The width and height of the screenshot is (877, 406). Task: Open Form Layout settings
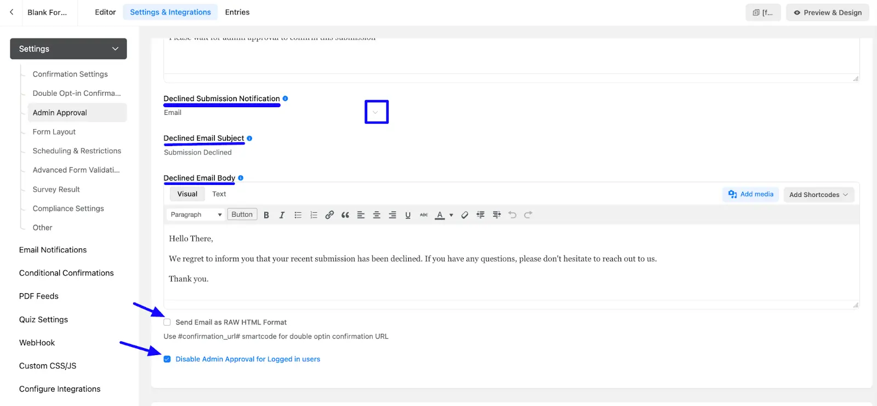pyautogui.click(x=54, y=132)
